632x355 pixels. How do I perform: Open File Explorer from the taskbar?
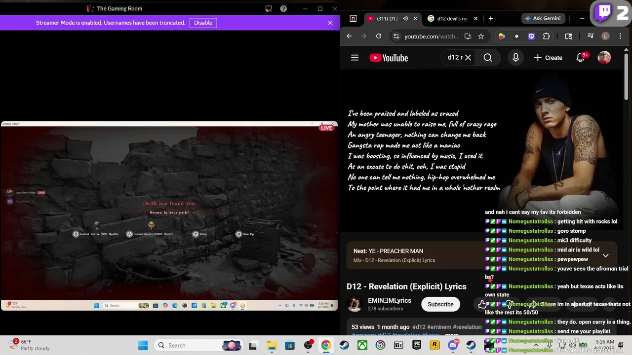click(272, 345)
